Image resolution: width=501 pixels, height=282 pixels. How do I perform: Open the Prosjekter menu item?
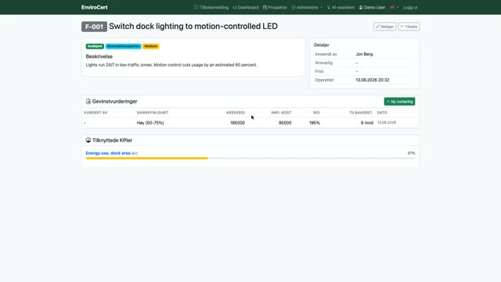275,7
